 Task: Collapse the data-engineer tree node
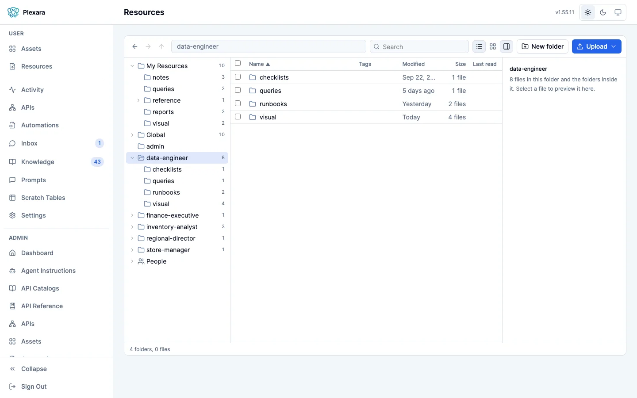[x=132, y=158]
